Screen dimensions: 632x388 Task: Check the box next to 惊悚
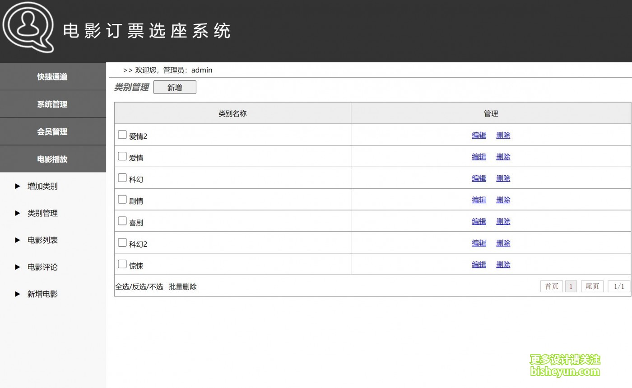click(x=122, y=264)
